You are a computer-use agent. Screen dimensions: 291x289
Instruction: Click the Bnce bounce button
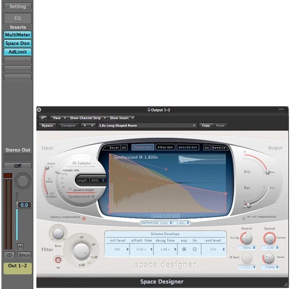click(x=24, y=255)
